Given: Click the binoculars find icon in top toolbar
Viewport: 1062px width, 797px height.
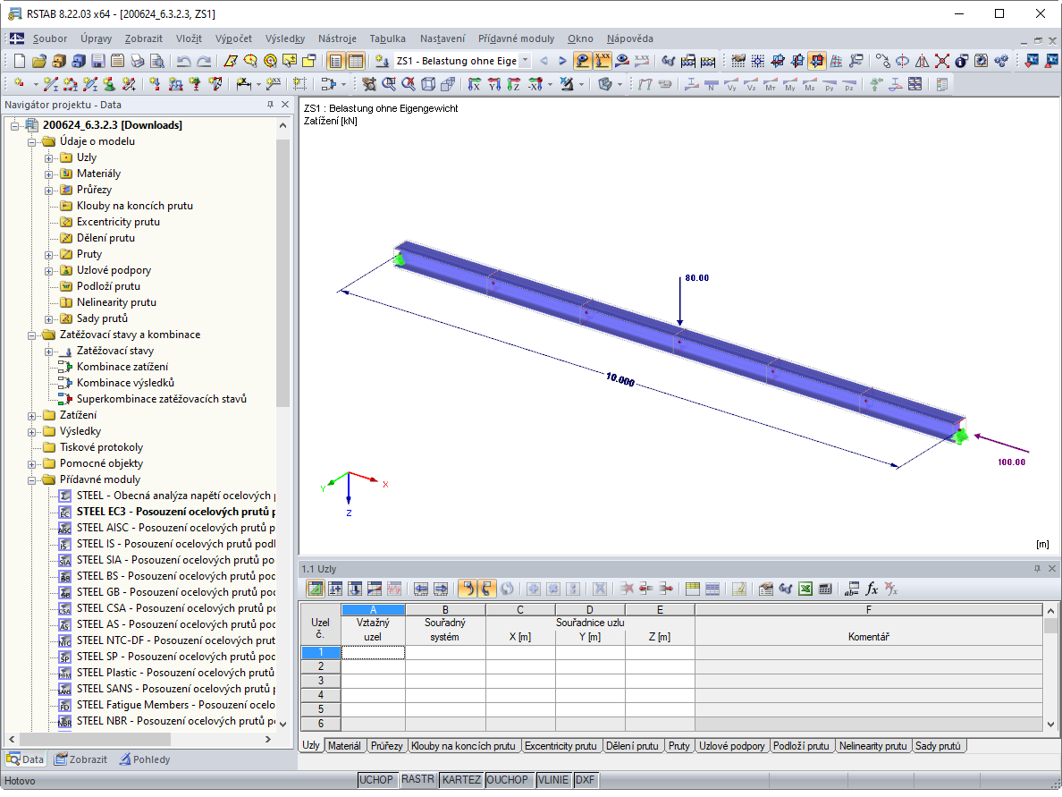Looking at the screenshot, I should click(x=669, y=61).
